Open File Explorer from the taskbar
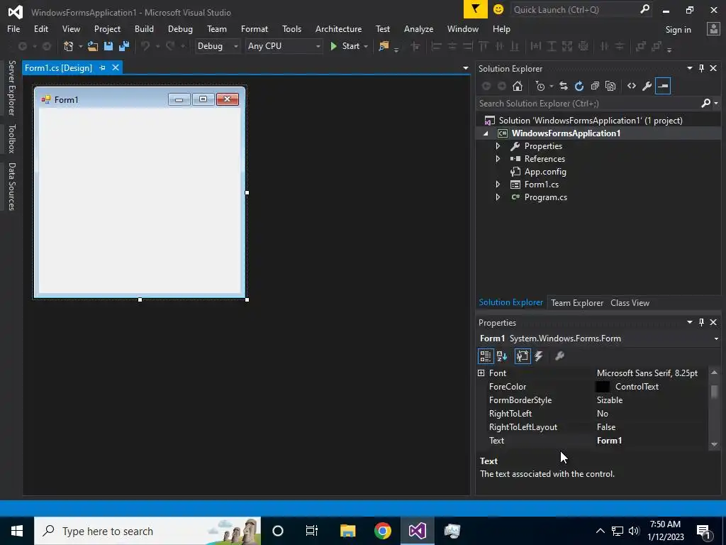 [x=347, y=531]
